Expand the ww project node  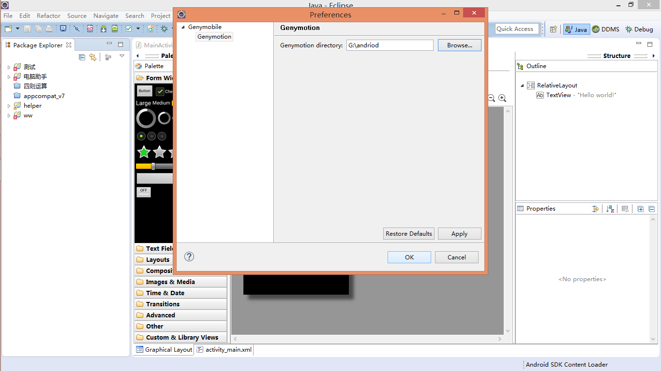9,115
